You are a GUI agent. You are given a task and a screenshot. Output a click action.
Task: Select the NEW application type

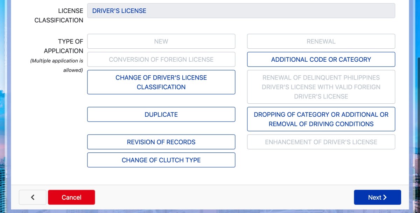(161, 41)
